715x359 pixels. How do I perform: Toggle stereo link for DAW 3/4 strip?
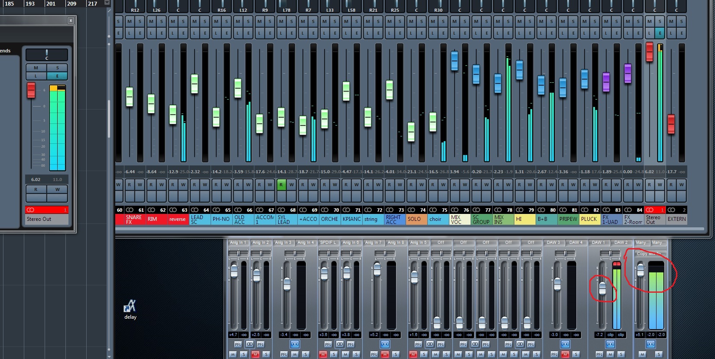[x=565, y=344]
